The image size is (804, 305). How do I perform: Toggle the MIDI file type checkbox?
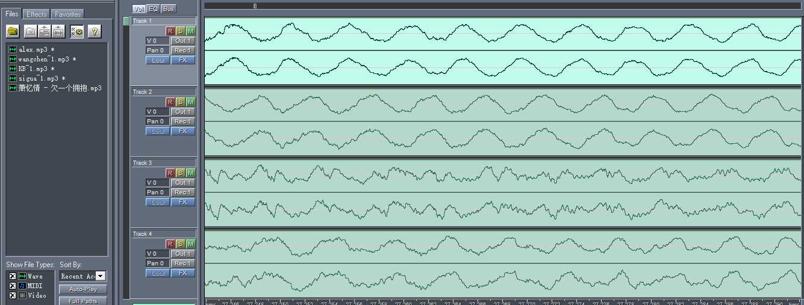tap(12, 286)
